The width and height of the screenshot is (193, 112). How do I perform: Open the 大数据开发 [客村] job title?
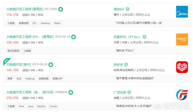coord(19,65)
